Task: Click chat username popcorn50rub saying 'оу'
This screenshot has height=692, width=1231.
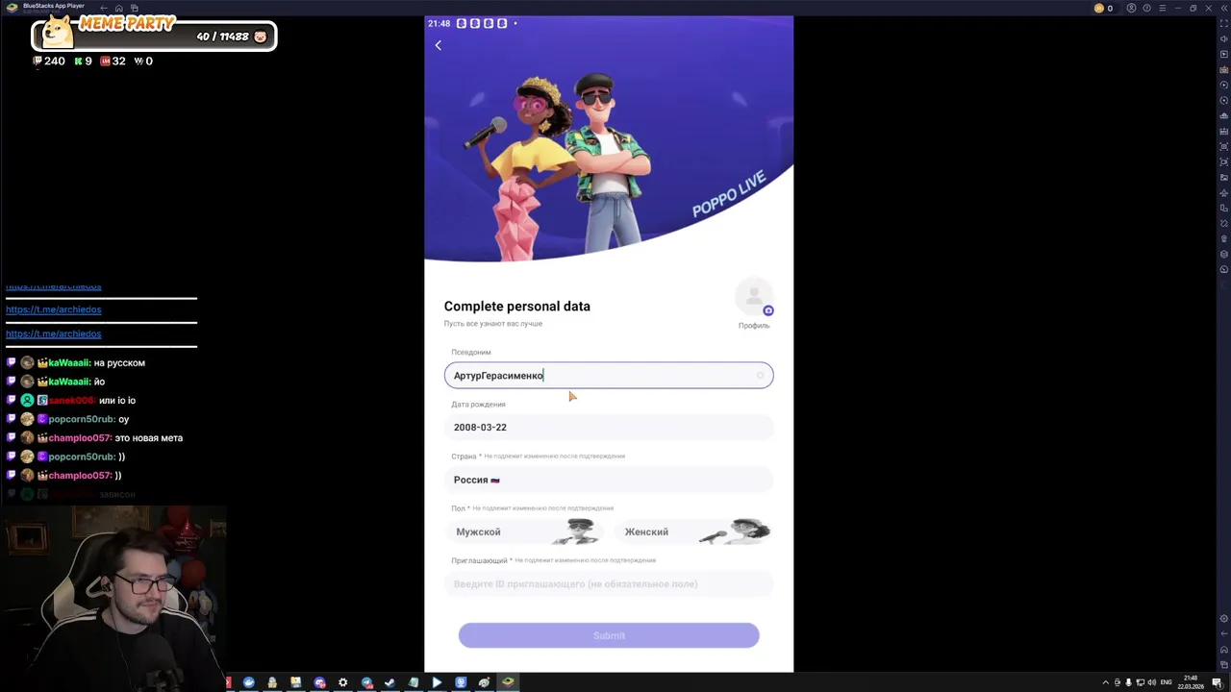Action: (82, 419)
